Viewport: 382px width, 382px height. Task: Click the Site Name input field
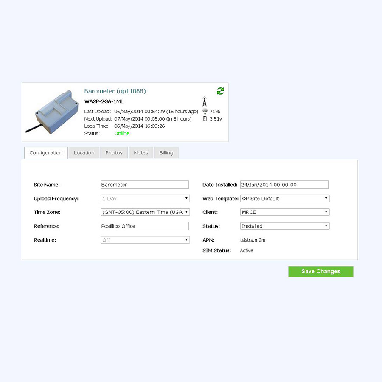(x=145, y=185)
